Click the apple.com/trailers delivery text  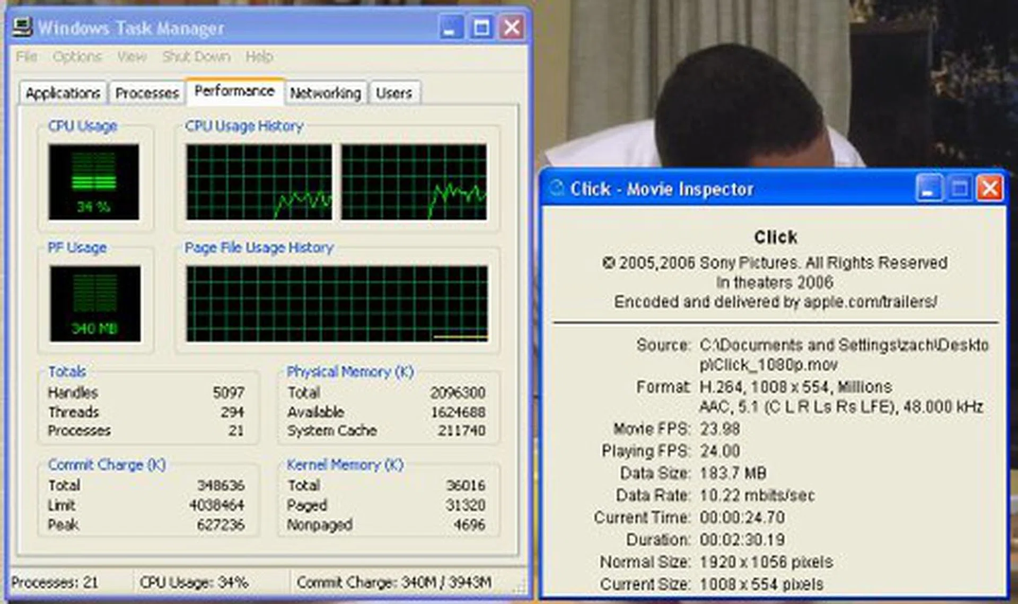(775, 301)
